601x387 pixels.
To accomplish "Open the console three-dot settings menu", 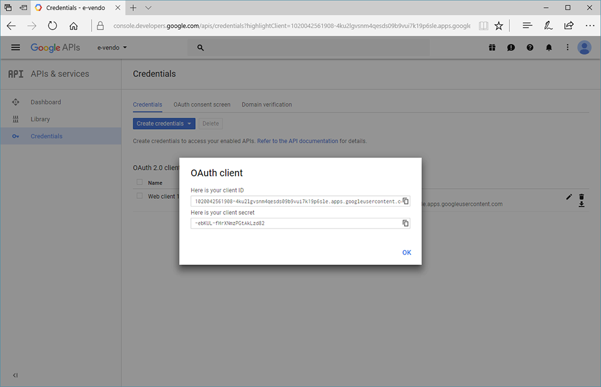I will click(568, 47).
